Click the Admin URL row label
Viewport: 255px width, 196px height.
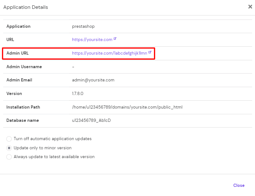[x=17, y=53]
